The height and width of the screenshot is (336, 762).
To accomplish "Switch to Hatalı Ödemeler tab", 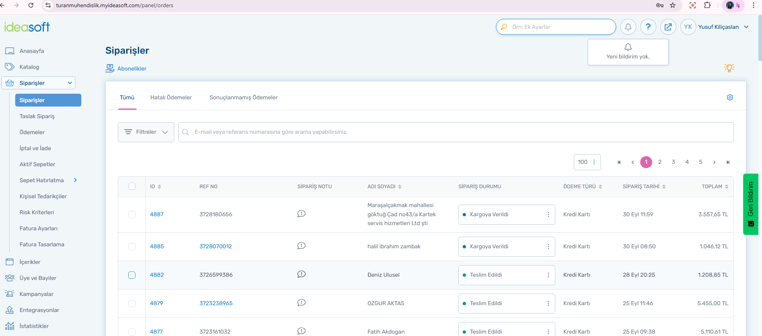I will point(171,97).
